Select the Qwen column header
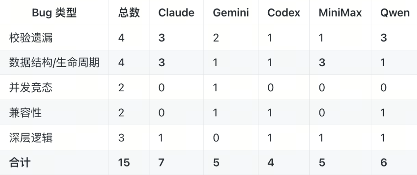Screen dimensions: 417x175 395,13
